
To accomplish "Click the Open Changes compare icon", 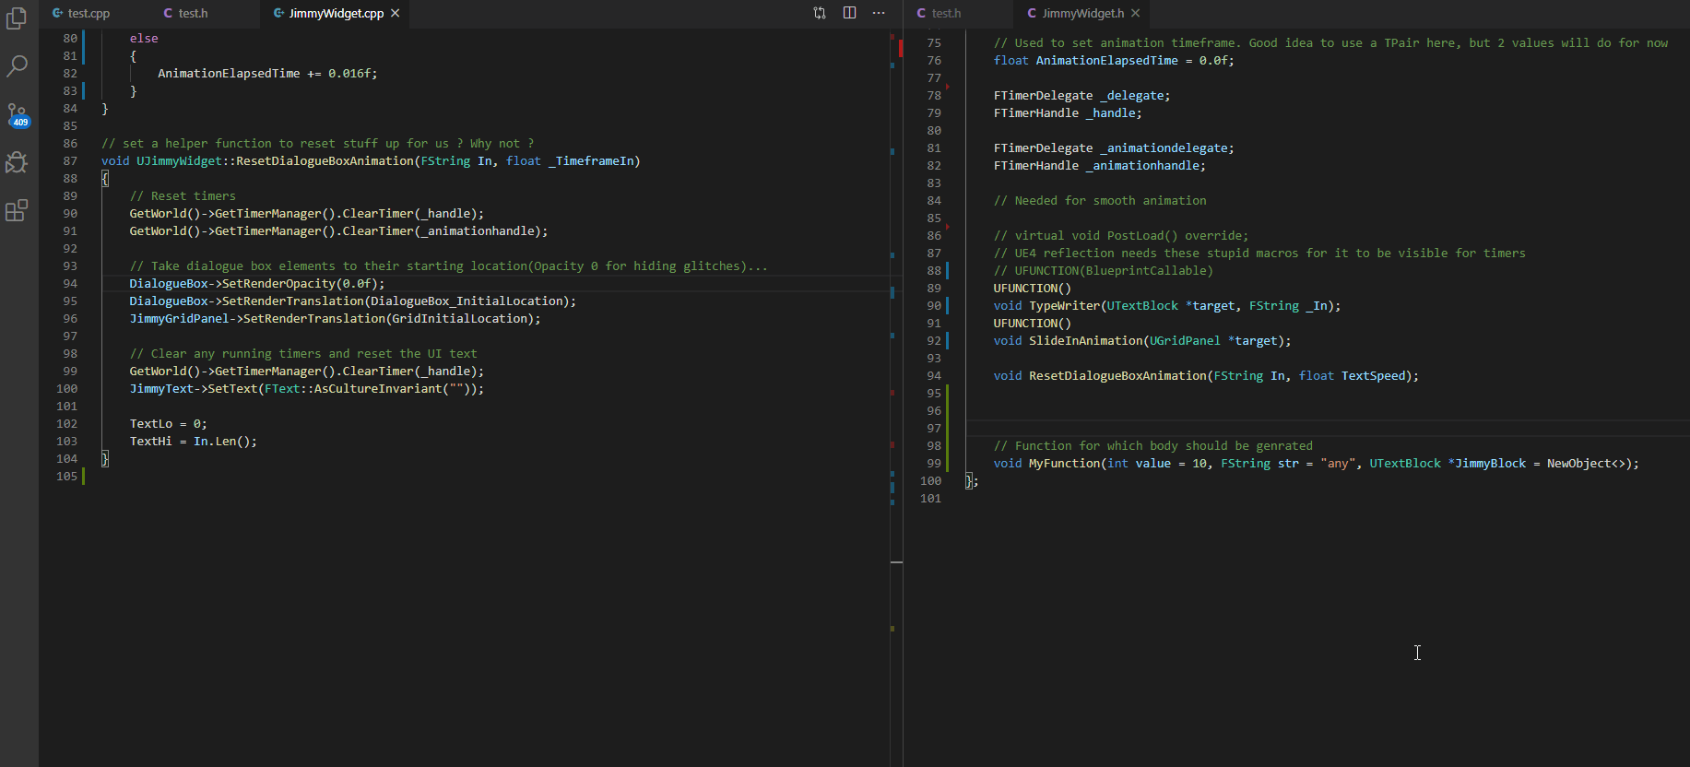I will (x=820, y=13).
